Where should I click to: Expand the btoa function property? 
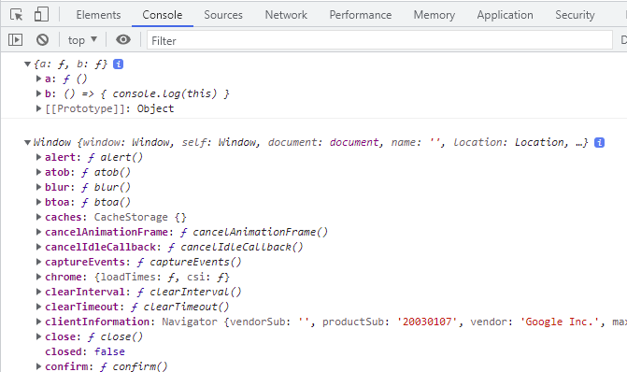(39, 202)
